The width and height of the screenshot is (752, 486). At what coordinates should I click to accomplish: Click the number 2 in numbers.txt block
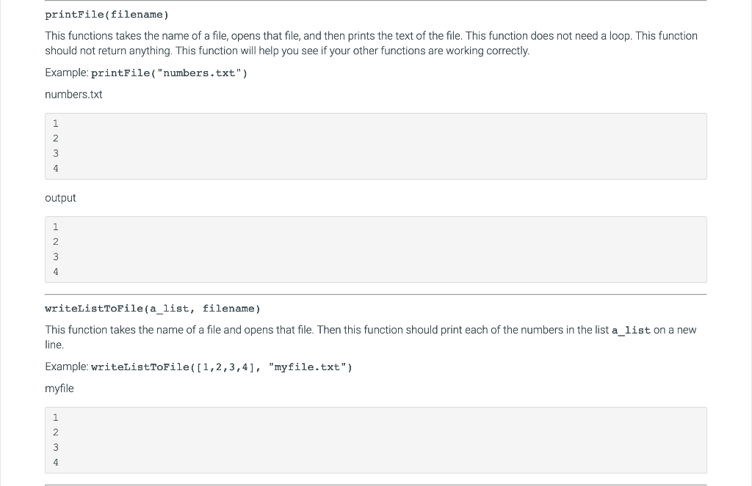[56, 139]
